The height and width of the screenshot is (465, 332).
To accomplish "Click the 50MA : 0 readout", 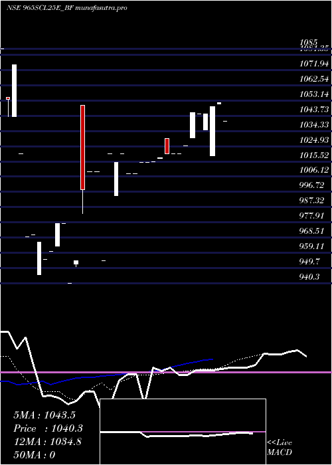I will pos(34,455).
